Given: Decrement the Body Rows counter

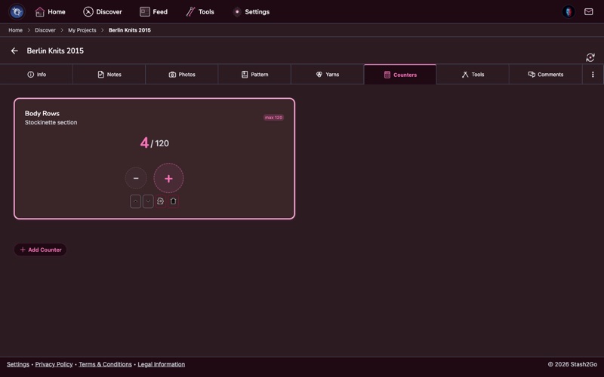Looking at the screenshot, I should [x=136, y=179].
